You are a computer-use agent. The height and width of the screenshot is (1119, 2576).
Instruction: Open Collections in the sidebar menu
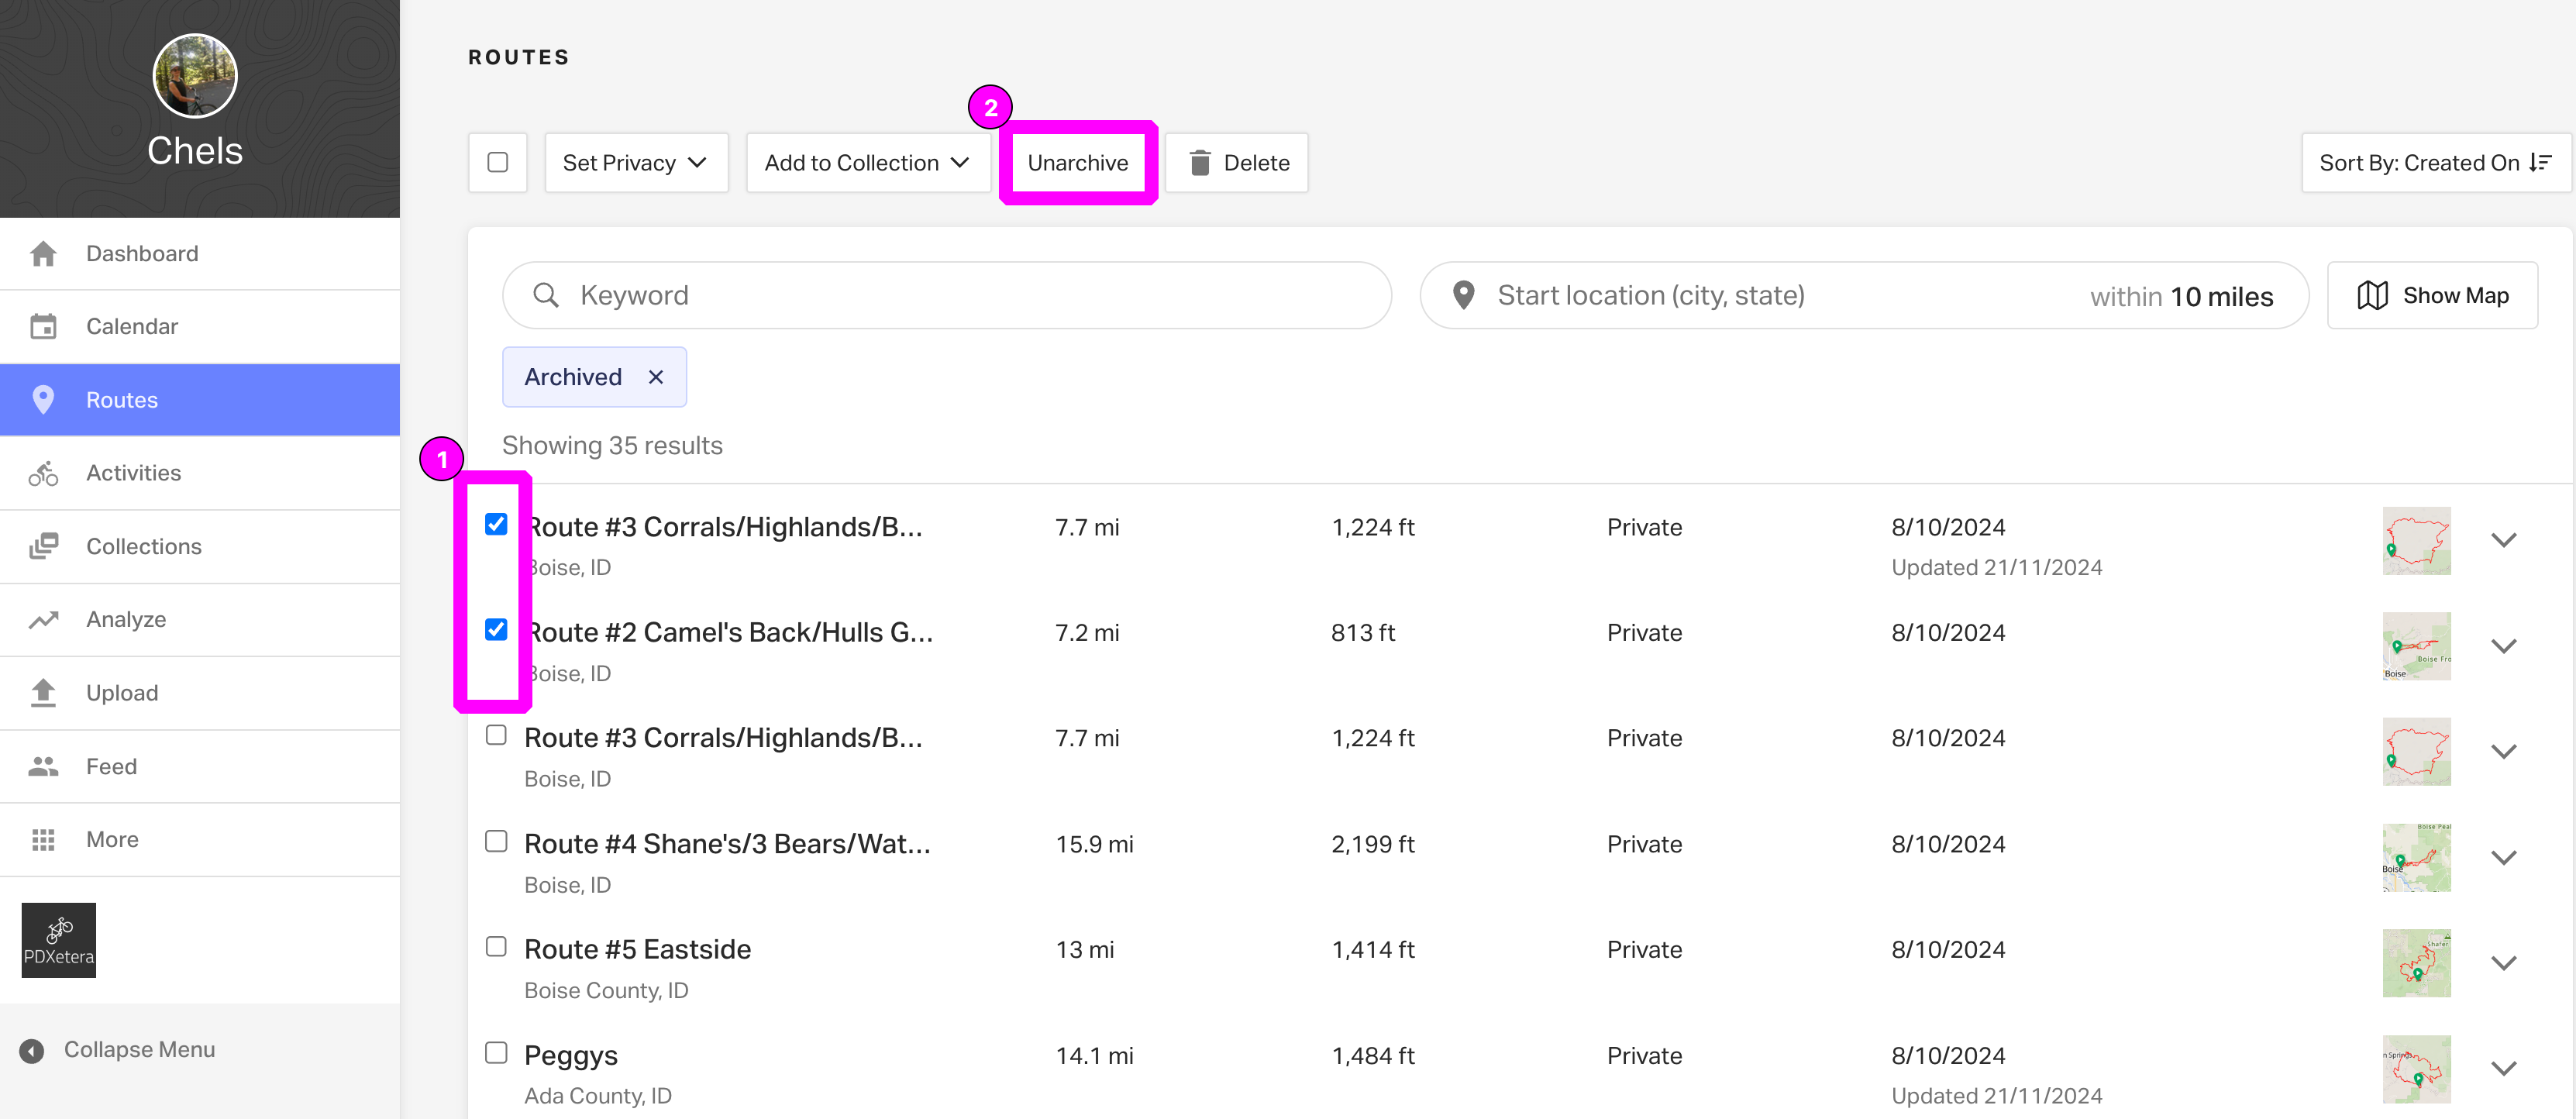pyautogui.click(x=143, y=547)
